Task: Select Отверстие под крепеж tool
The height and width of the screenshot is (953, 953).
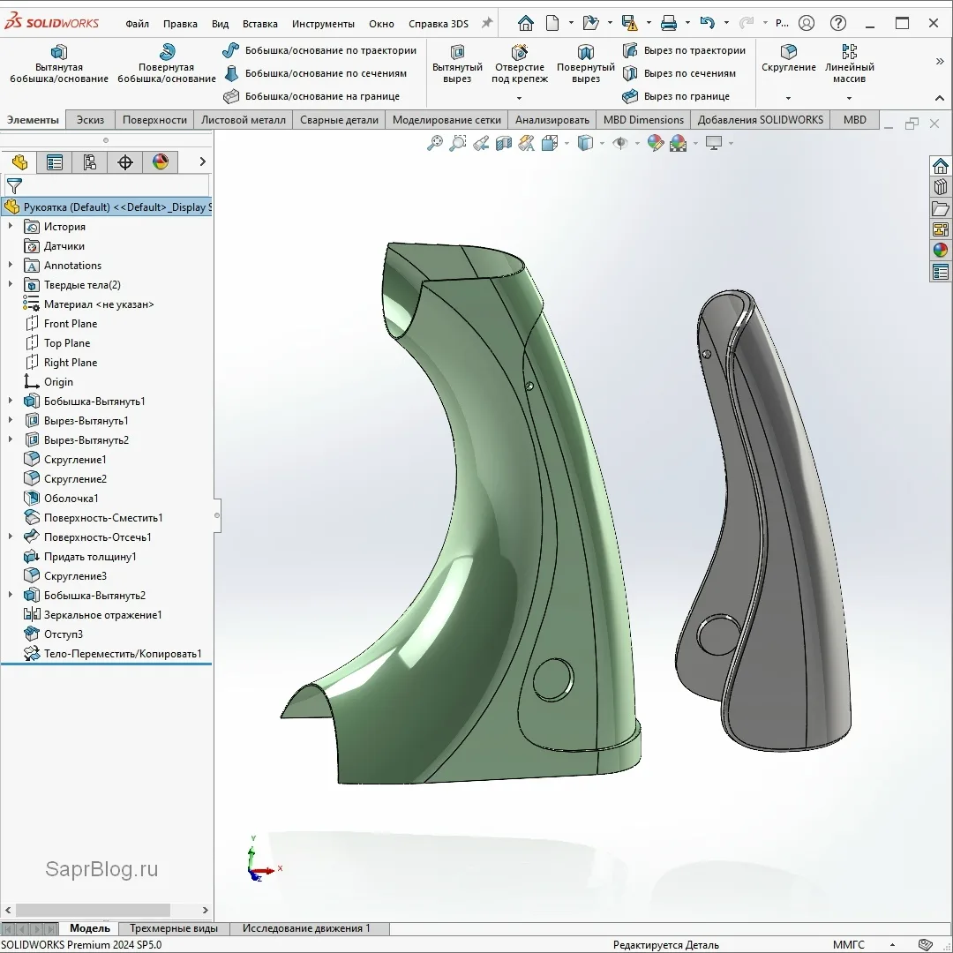Action: (520, 64)
